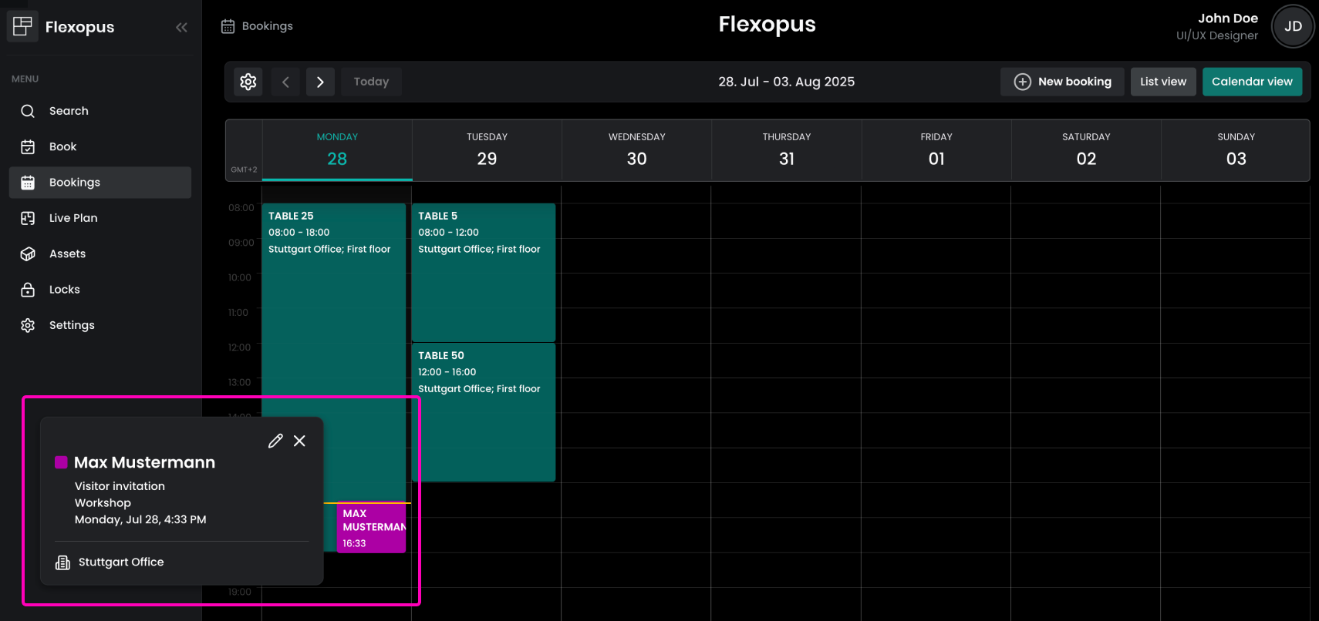Open Assets in the sidebar
Image resolution: width=1319 pixels, height=621 pixels.
point(67,253)
